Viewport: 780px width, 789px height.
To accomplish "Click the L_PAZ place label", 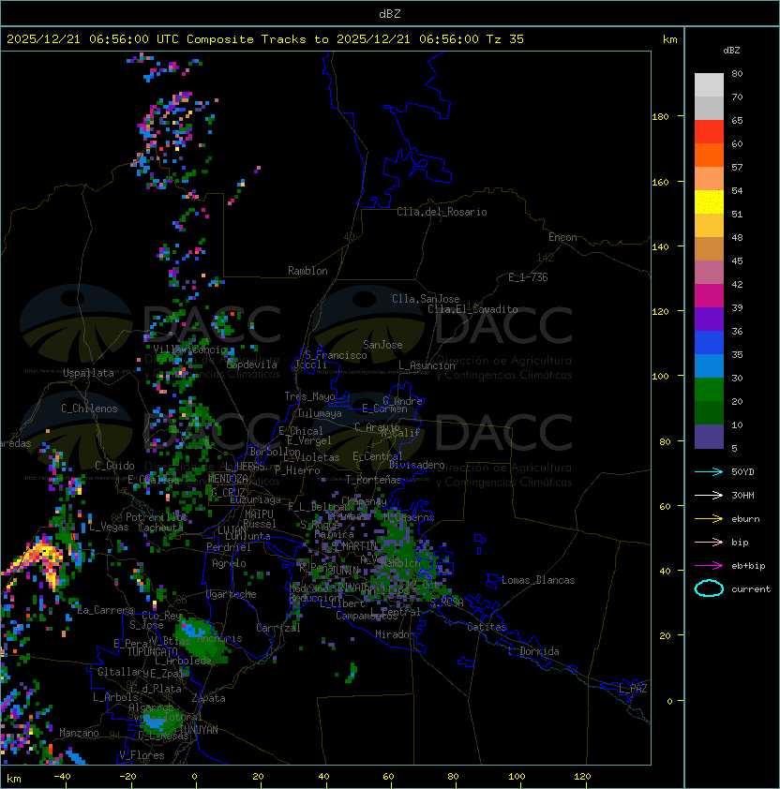I will click(633, 689).
